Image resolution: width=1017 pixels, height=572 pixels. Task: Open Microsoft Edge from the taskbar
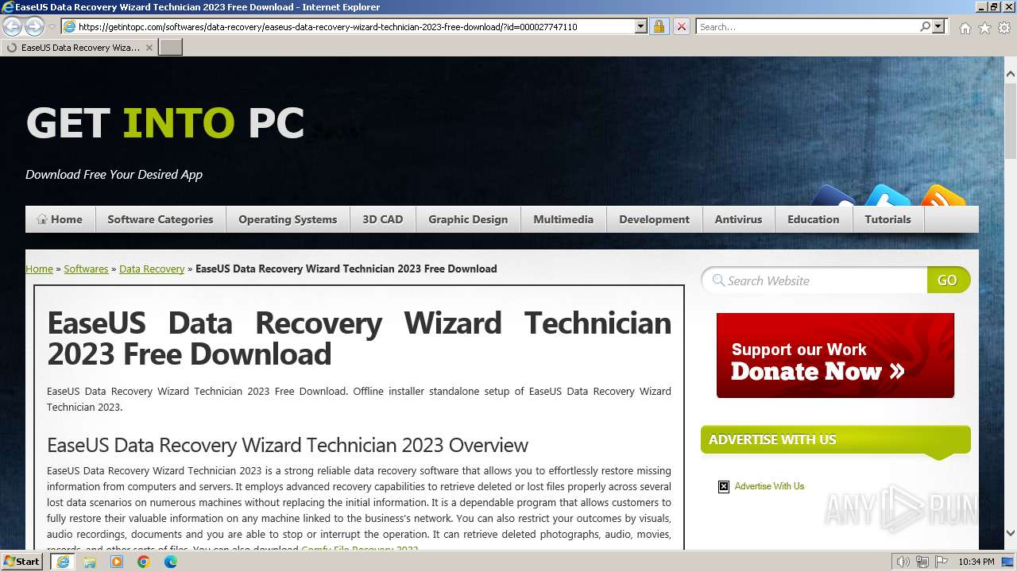[171, 562]
